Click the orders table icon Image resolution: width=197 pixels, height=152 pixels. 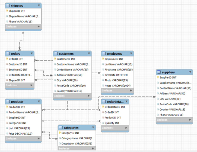point(8,53)
